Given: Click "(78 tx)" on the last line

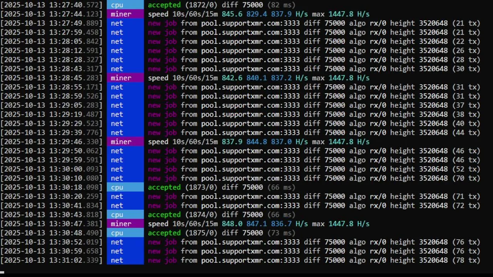Looking at the screenshot, I should (466, 260).
